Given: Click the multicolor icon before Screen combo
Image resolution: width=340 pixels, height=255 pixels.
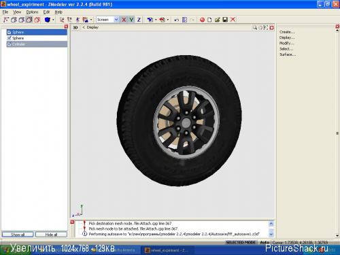Looking at the screenshot, I should tap(85, 20).
